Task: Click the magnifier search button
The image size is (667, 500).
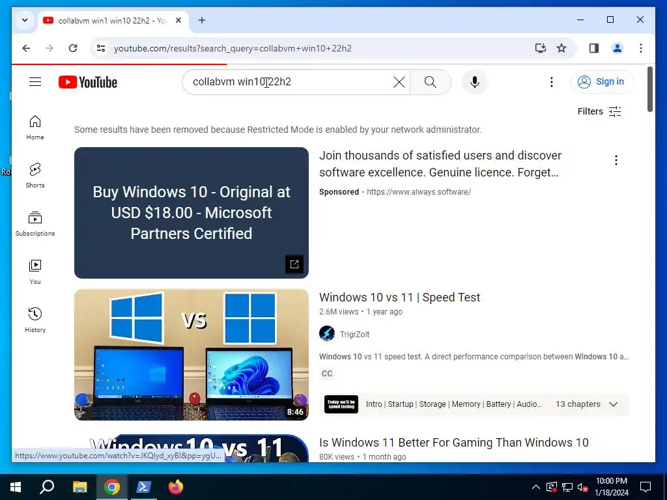Action: (430, 81)
